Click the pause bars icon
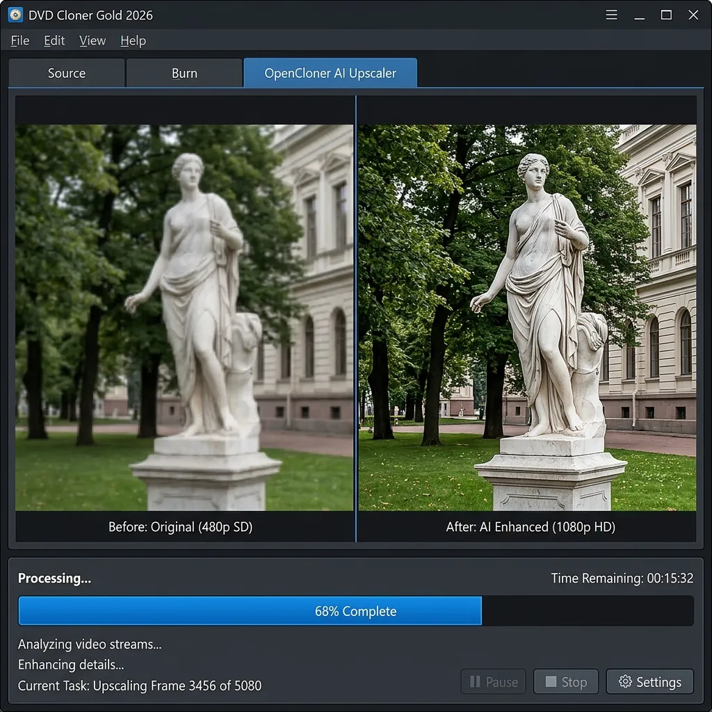Viewport: 712px width, 712px height. click(475, 681)
